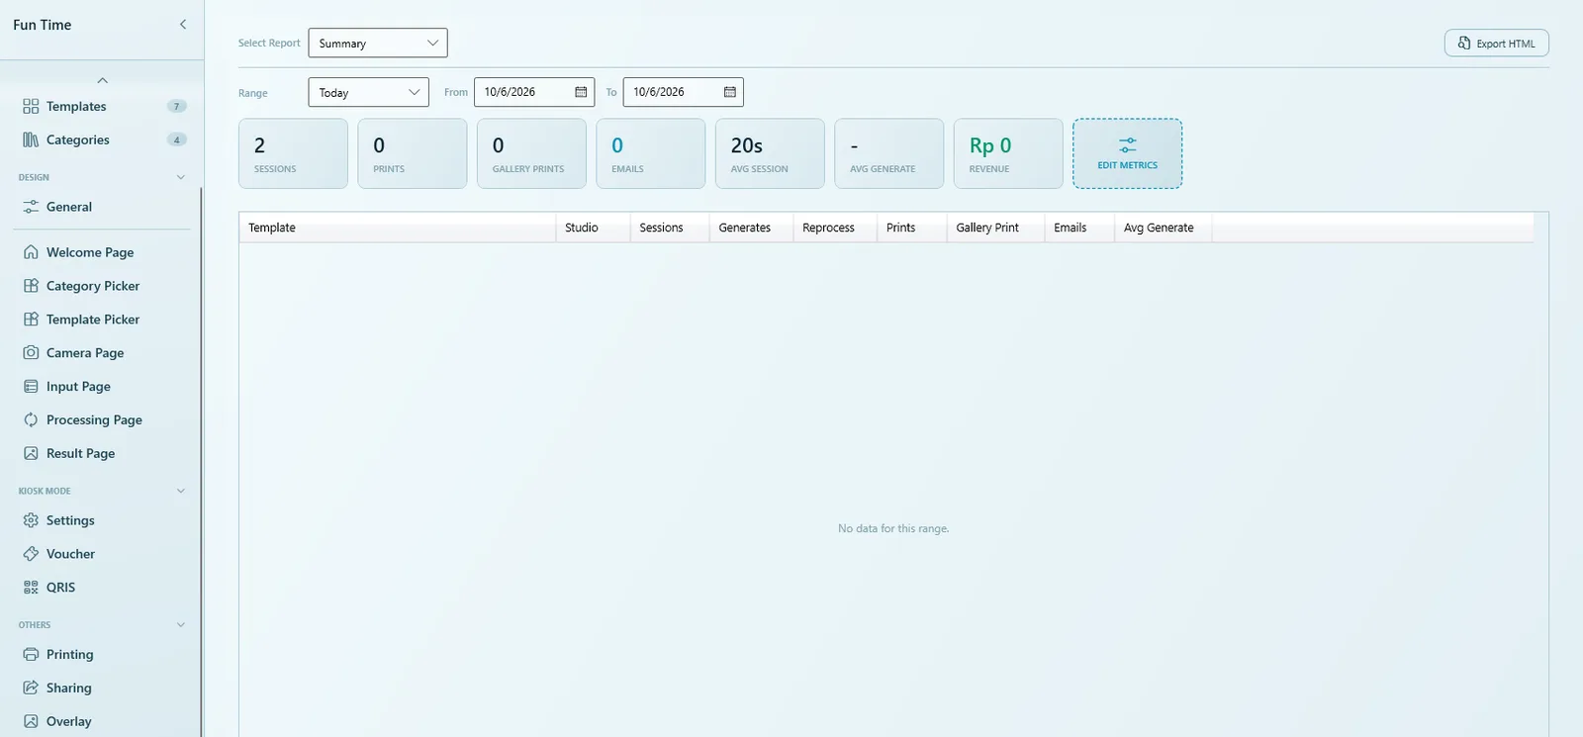This screenshot has width=1583, height=737.
Task: Click the Processing Page spinner icon
Action: click(31, 420)
